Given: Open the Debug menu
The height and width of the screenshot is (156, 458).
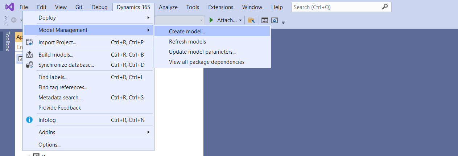Looking at the screenshot, I should click(99, 7).
